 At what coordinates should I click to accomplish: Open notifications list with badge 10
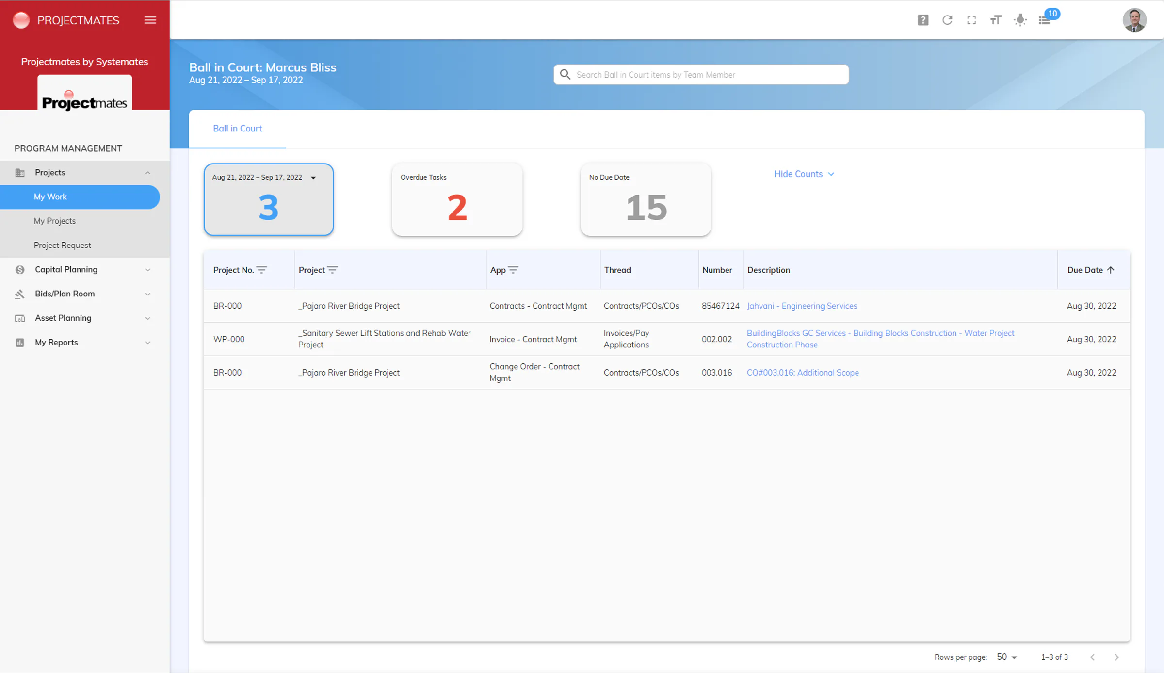pos(1045,20)
